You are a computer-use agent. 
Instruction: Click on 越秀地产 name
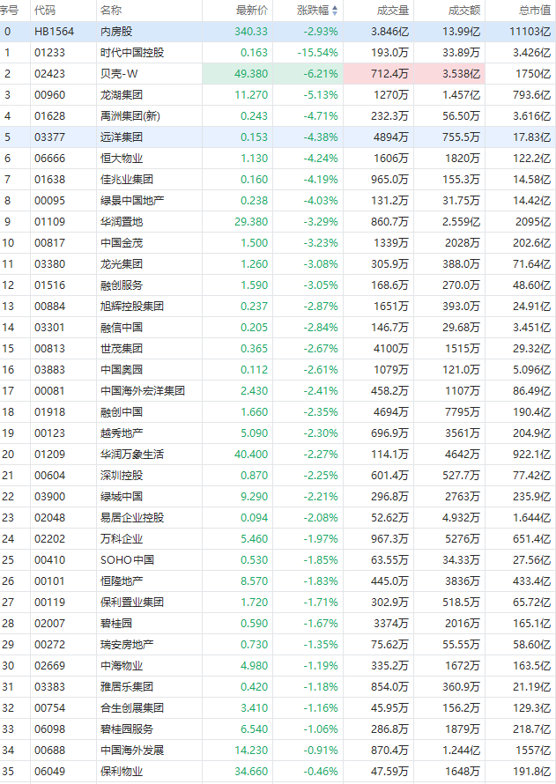click(122, 433)
